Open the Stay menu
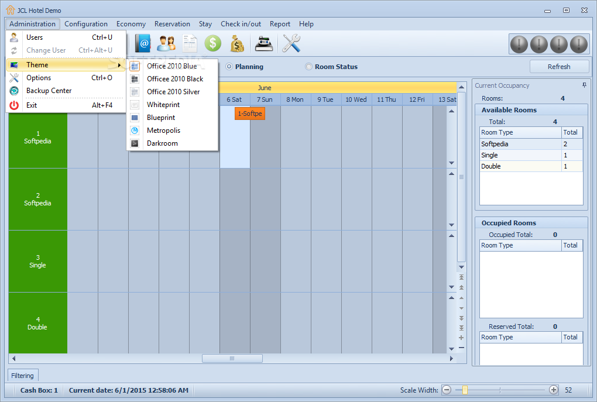 point(205,24)
